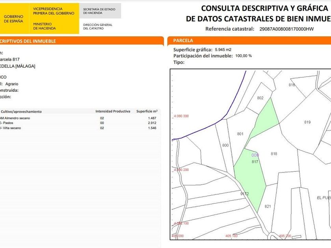Click the 405.100 coordinate label
Image resolution: width=331 pixels, height=248 pixels.
tap(231, 236)
